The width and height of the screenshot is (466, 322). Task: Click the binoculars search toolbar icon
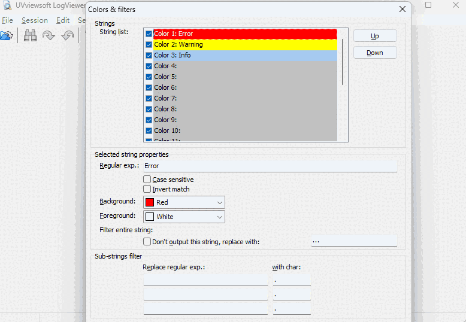coord(30,36)
